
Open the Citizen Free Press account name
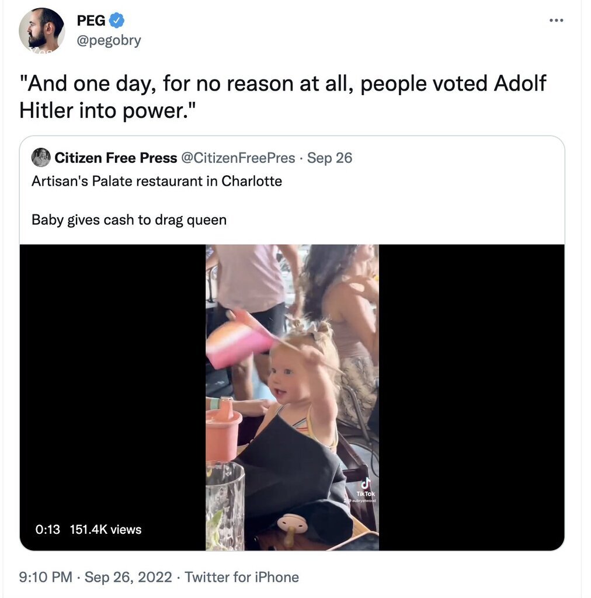116,158
